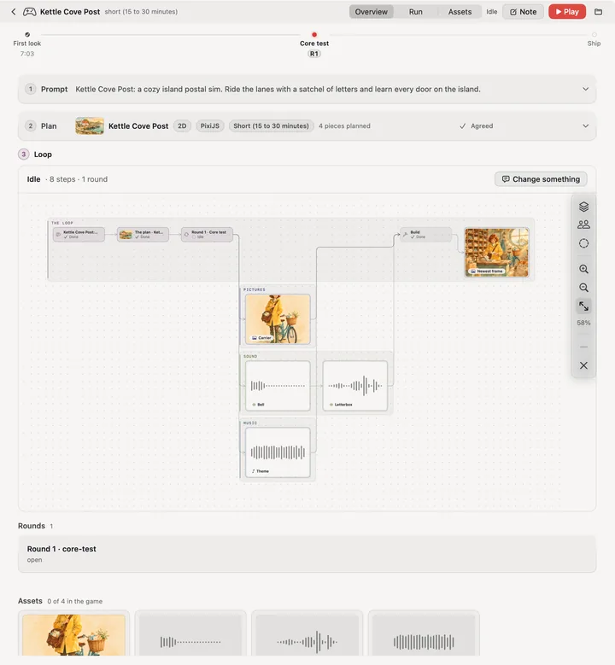Click the 8 steps · 1 round text
The width and height of the screenshot is (615, 665).
pos(79,179)
